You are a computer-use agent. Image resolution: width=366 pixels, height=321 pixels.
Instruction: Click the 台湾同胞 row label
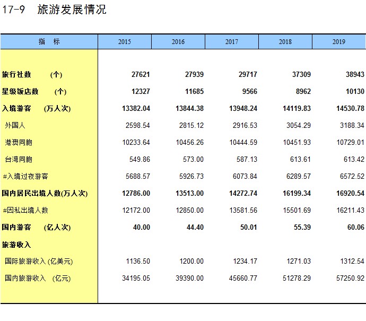(x=19, y=160)
